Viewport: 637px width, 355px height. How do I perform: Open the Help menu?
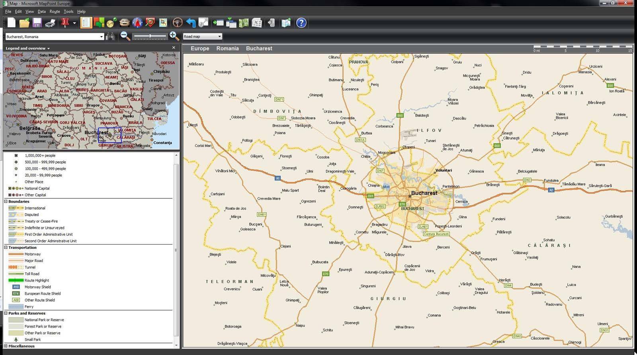[x=81, y=12]
